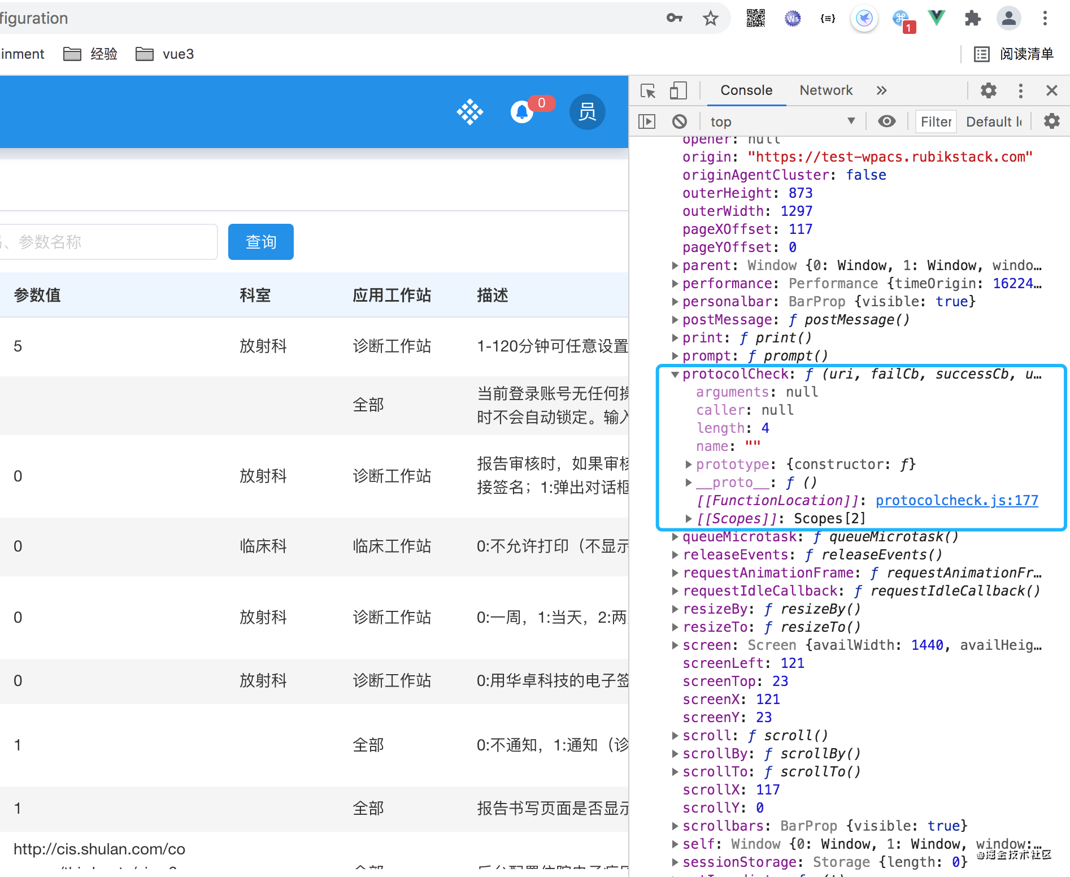Expand the [[Scopes]] entry
Viewport: 1070px width, 877px height.
[688, 519]
